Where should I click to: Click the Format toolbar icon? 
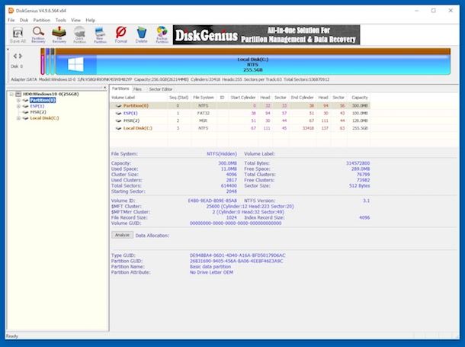coord(120,34)
